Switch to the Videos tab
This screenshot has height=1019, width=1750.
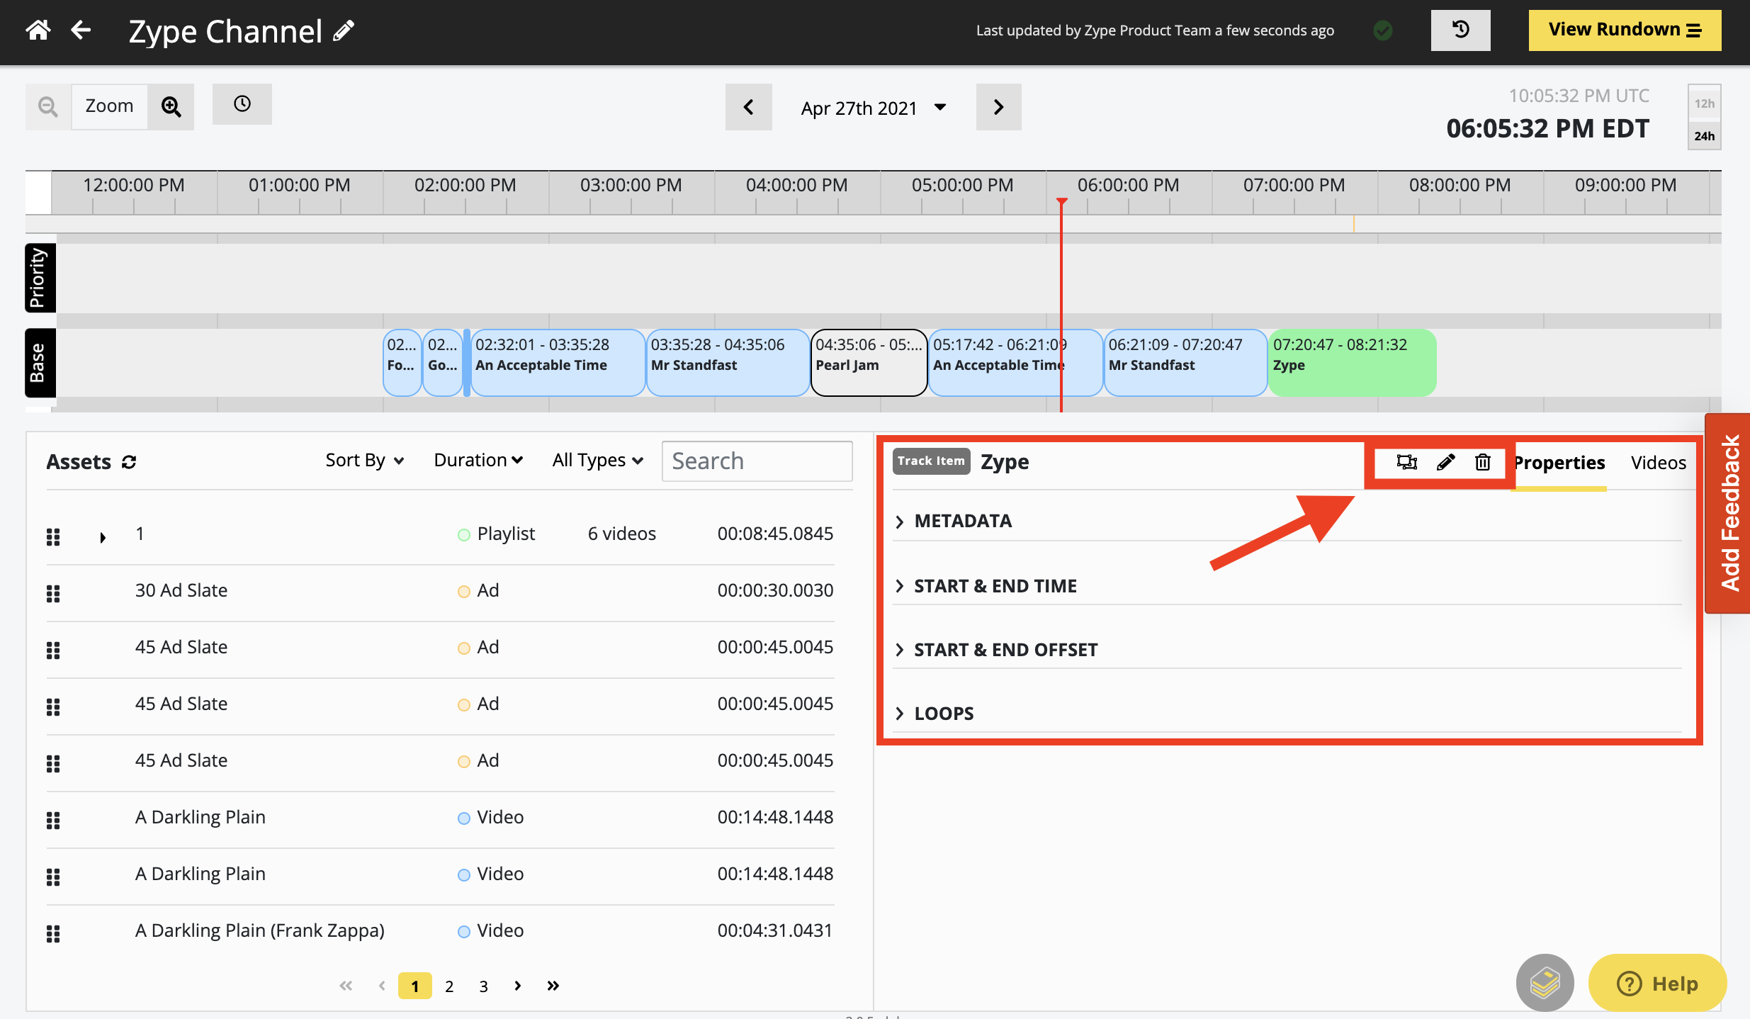coord(1658,463)
